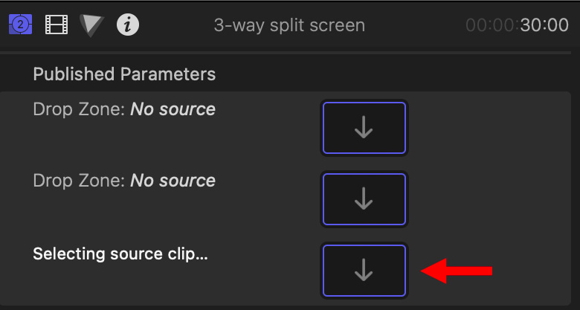Click the first Drop Zone image well
Screen dimensions: 580x310
click(x=364, y=128)
